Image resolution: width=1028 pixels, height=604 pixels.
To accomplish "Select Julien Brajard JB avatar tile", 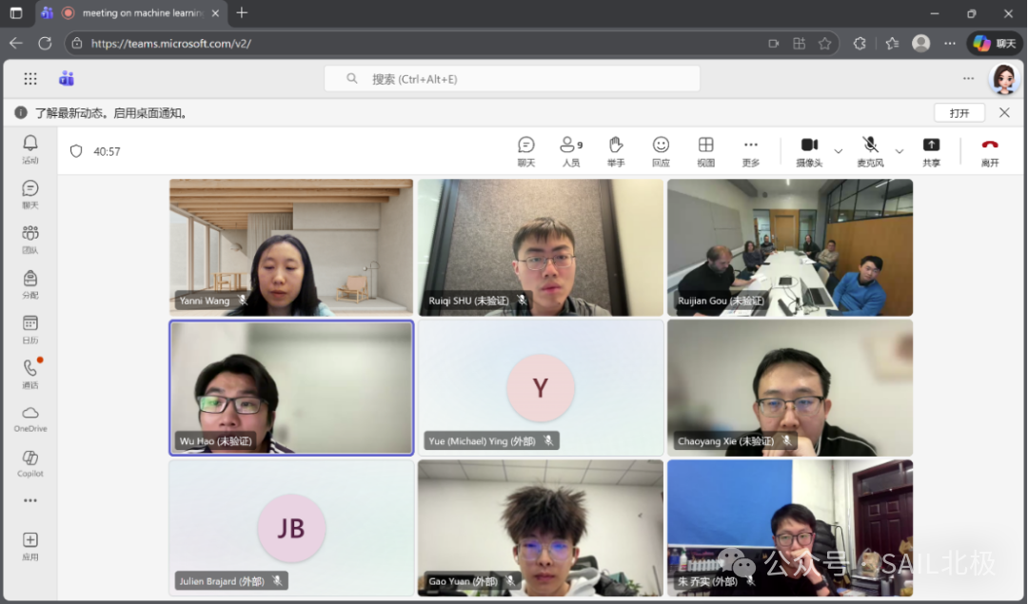I will click(291, 528).
